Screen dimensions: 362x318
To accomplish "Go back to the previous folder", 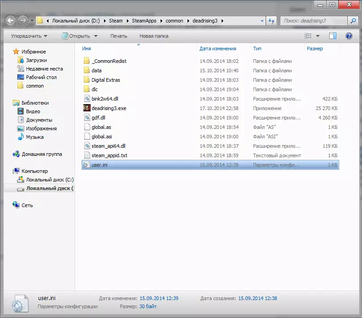I will pos(10,21).
